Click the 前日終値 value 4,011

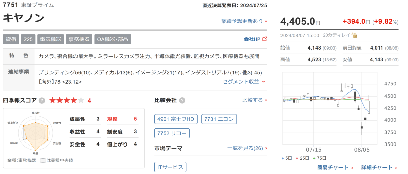(x=377, y=48)
